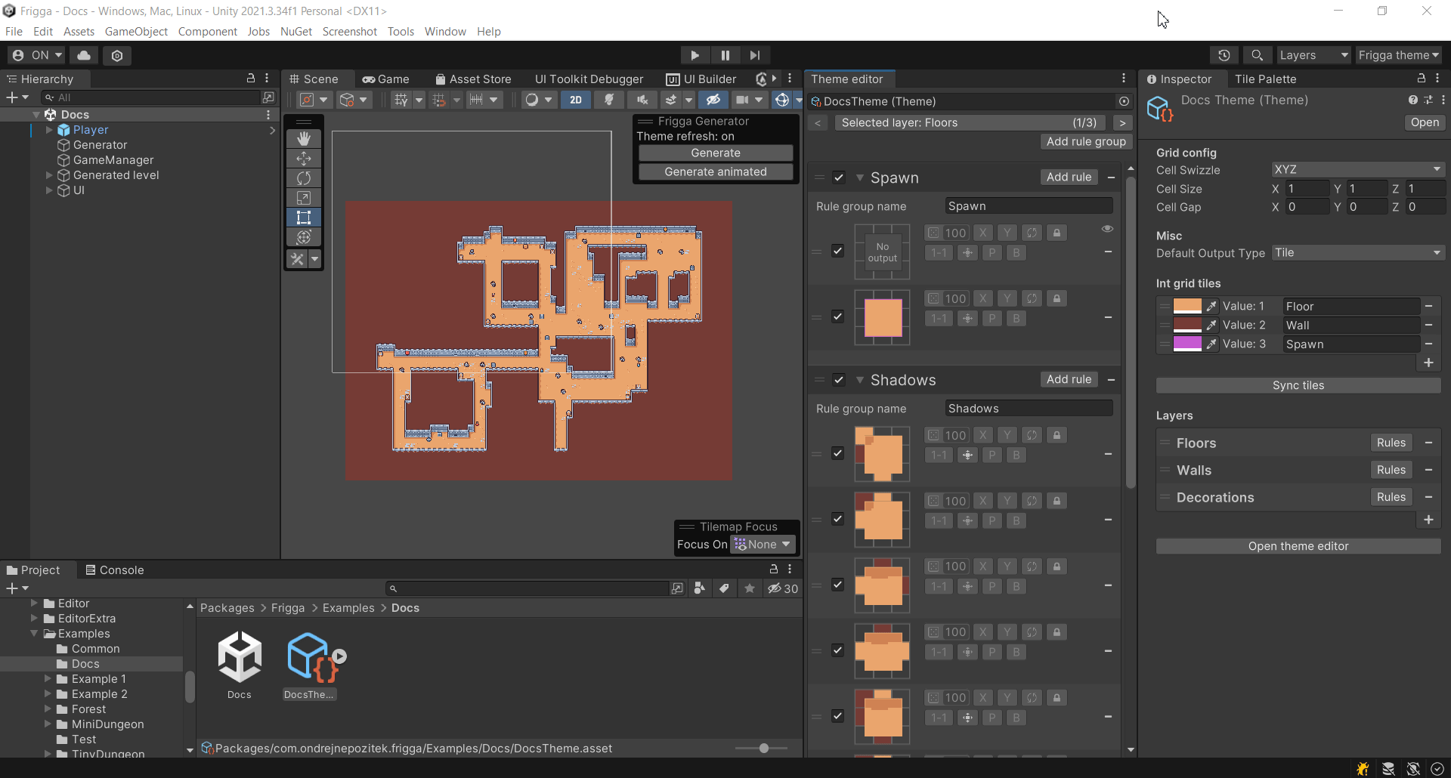
Task: Expand Generated level in Hierarchy
Action: coord(49,175)
